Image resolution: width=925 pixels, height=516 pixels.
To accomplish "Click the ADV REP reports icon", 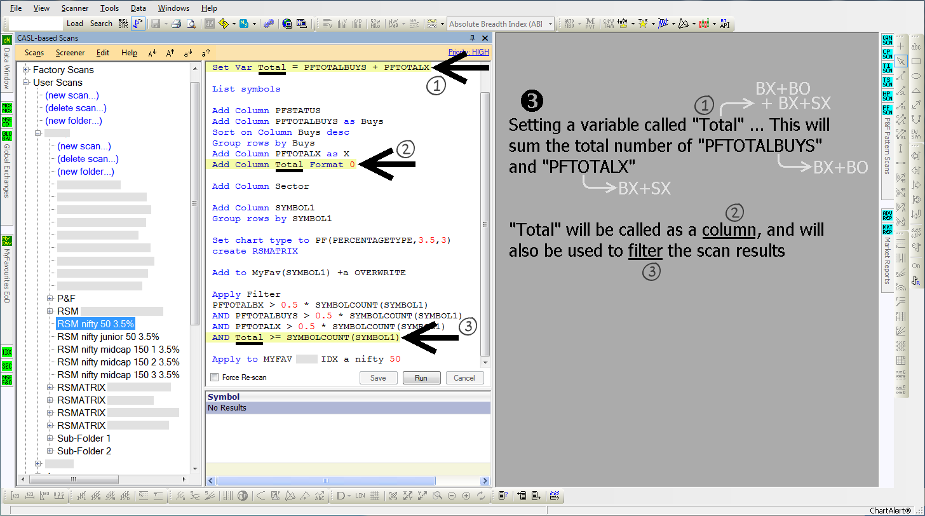I will pos(887,215).
